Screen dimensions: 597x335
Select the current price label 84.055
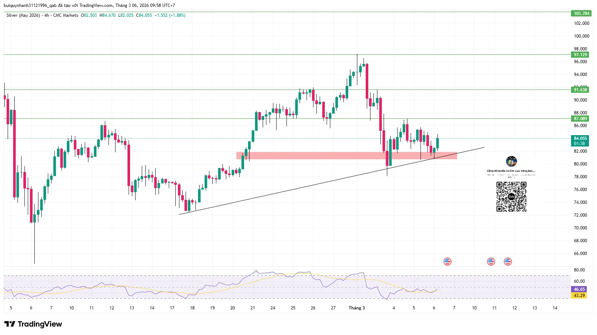[580, 138]
